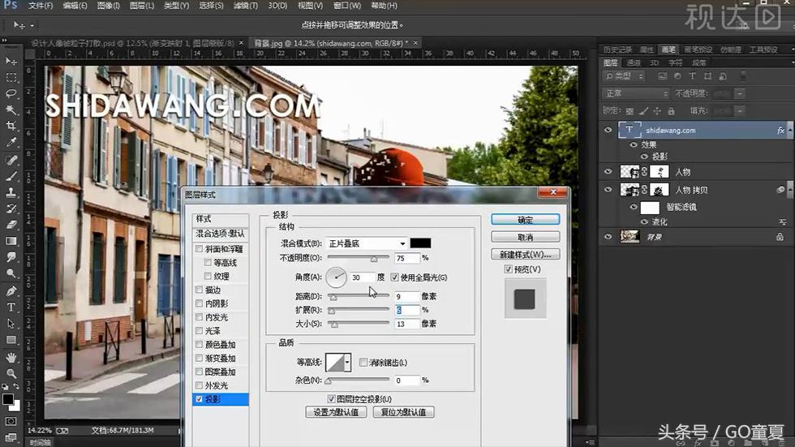Select the Gradient tool
This screenshot has height=447, width=795.
click(11, 241)
